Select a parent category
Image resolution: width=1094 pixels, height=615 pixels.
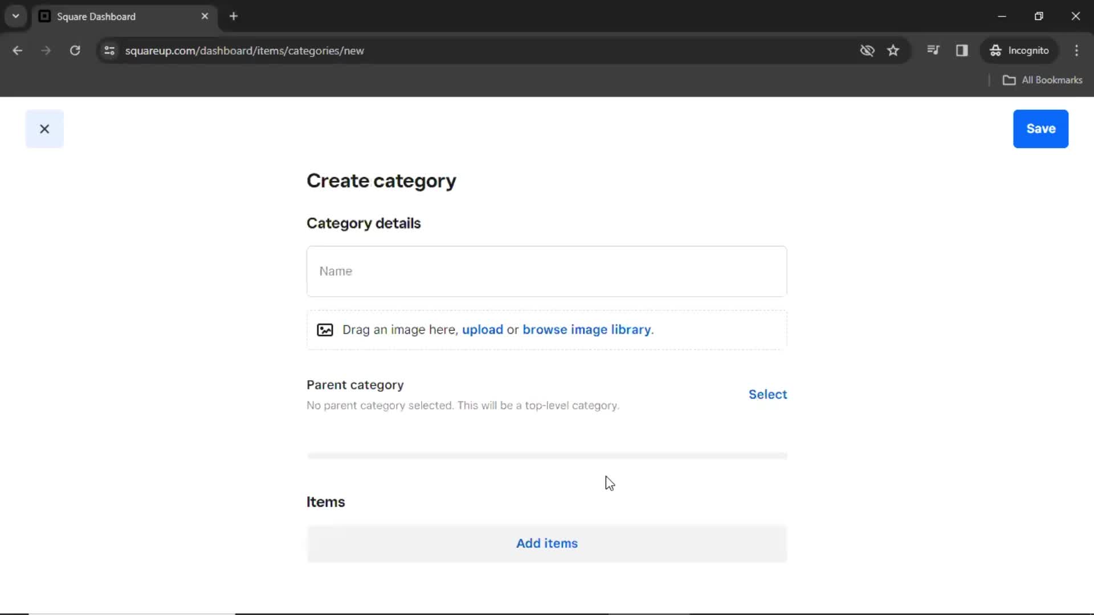tap(768, 394)
